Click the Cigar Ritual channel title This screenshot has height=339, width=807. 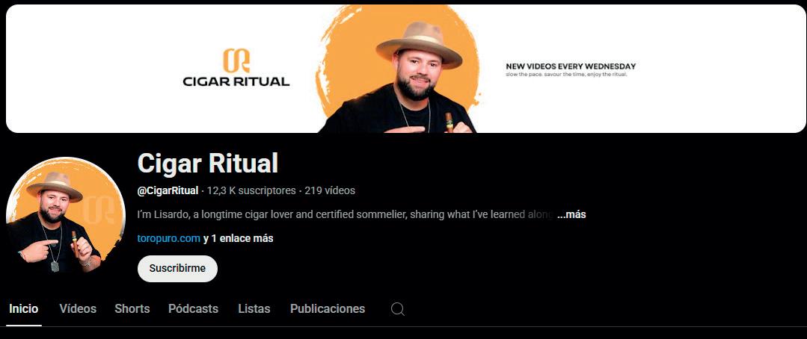pos(208,164)
